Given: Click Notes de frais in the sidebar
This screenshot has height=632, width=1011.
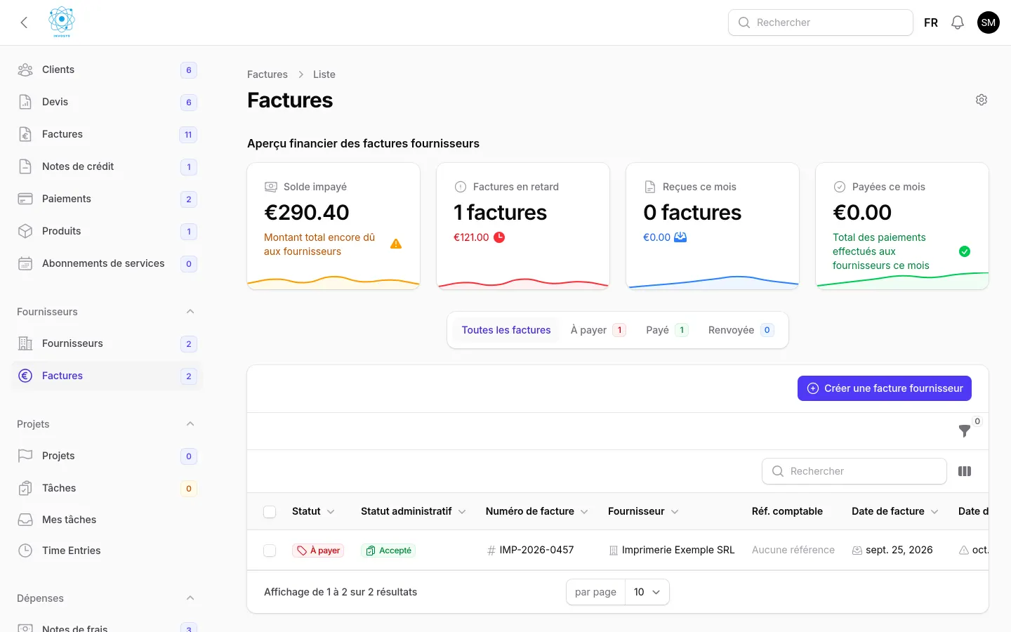Looking at the screenshot, I should pyautogui.click(x=107, y=626).
